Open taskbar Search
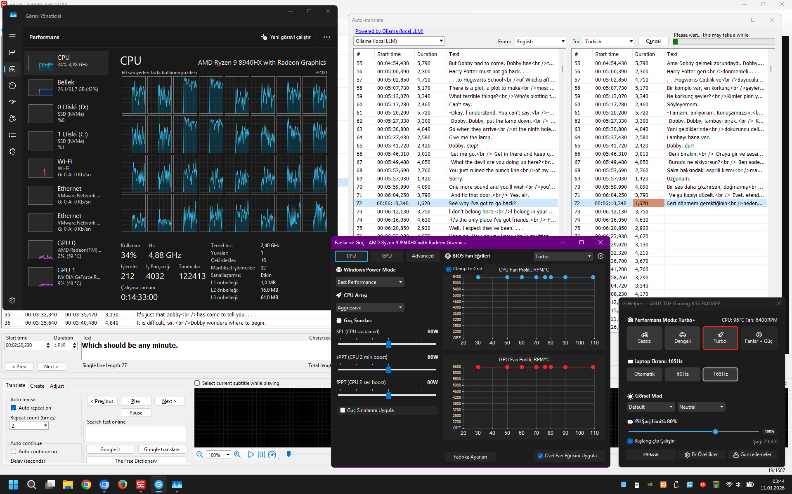Image resolution: width=792 pixels, height=494 pixels. coord(31,485)
